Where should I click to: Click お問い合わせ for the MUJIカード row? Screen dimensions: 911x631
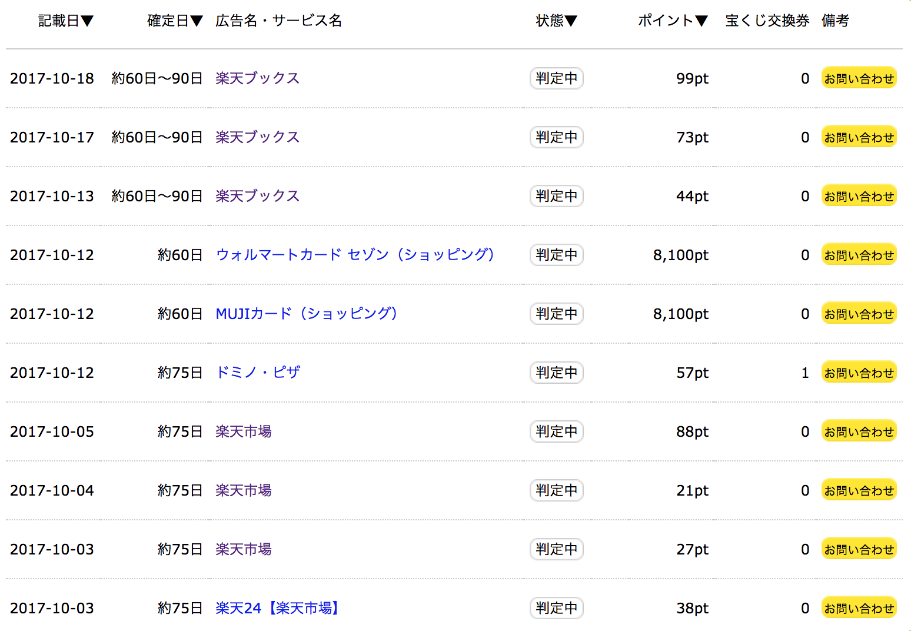859,314
